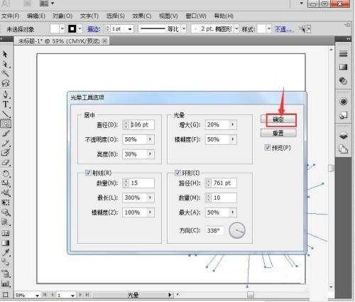Viewport: 355px width, 302px height.
Task: Open the 视图(V) menu
Action: (168, 16)
